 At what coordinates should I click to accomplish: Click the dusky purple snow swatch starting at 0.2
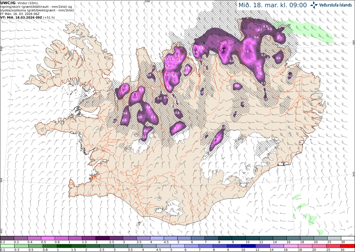coord(7,238)
